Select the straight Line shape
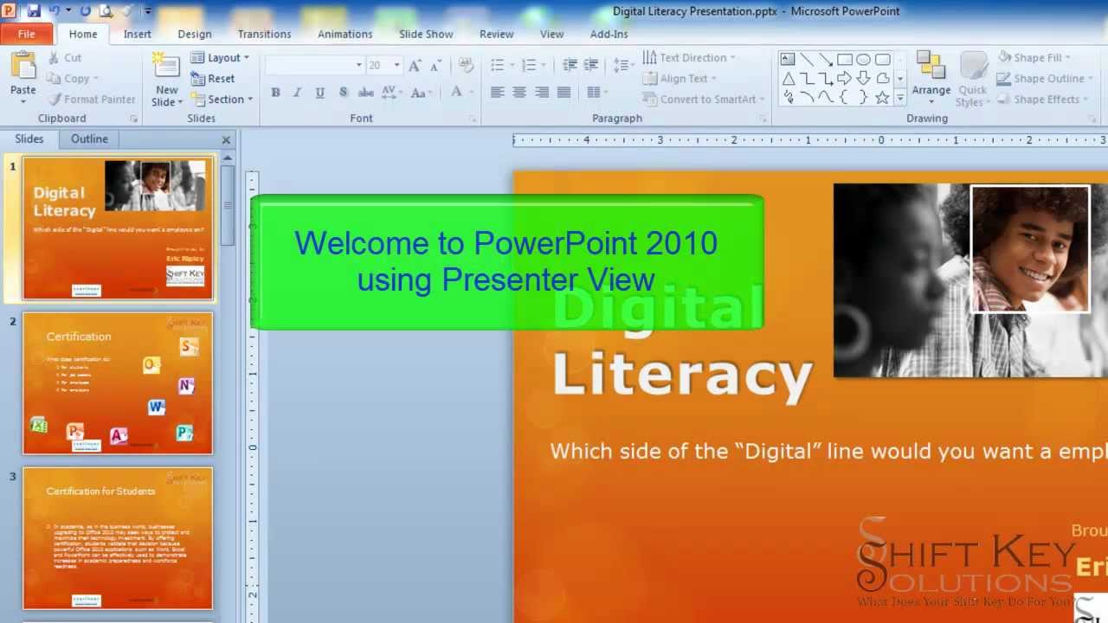Image resolution: width=1108 pixels, height=623 pixels. tap(807, 60)
